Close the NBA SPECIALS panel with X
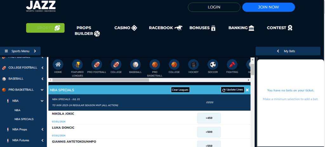 pyautogui.click(x=247, y=90)
